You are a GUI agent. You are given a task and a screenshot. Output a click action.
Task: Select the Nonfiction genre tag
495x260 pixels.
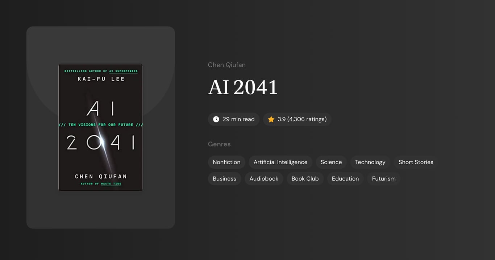pos(226,162)
